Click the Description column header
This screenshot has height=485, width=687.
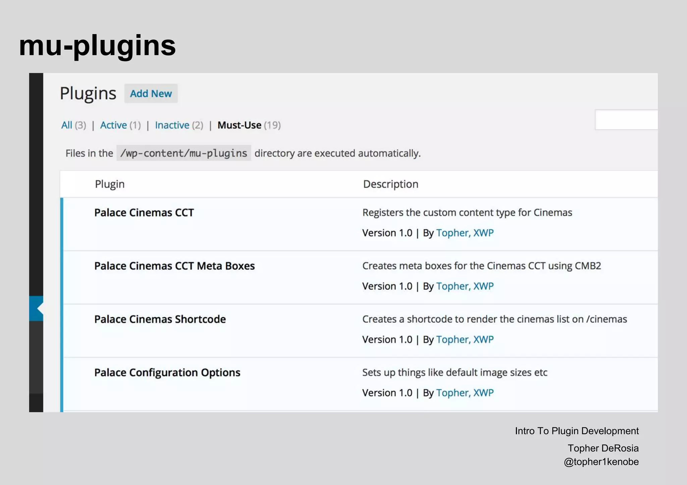390,184
